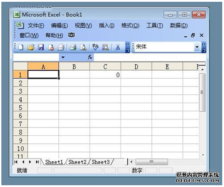
Task: Select the Sheet3 worksheet tab
Action: coord(101,162)
